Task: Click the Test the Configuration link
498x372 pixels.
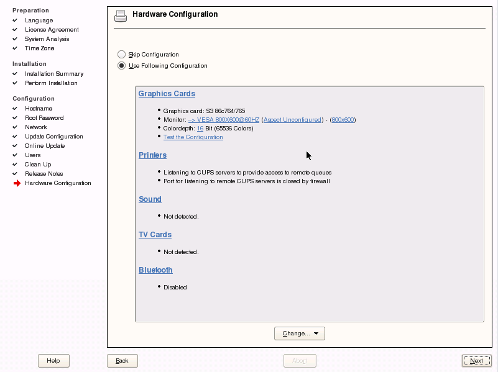Action: click(193, 137)
